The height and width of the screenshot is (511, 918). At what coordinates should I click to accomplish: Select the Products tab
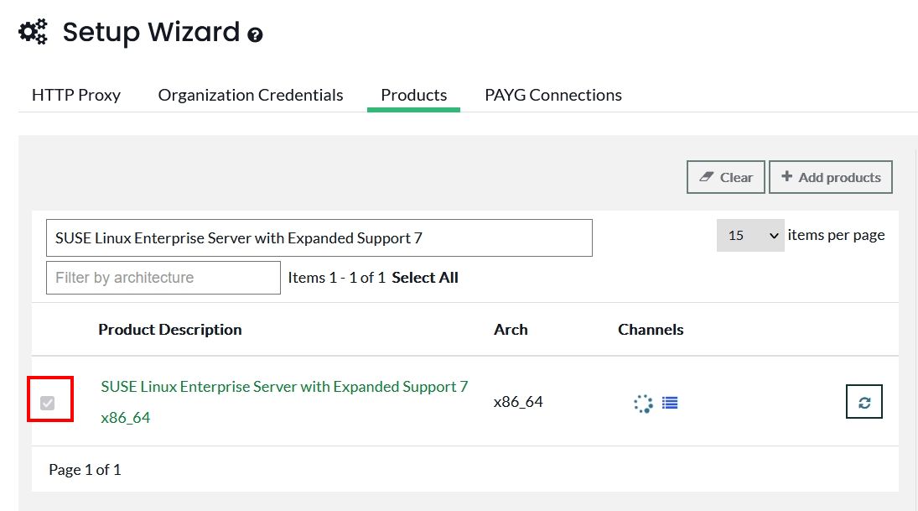pyautogui.click(x=414, y=95)
